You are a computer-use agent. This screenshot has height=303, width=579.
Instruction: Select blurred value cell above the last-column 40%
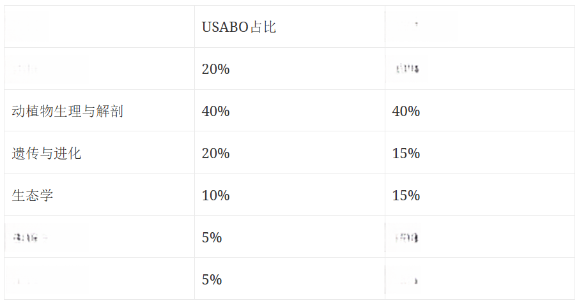(480, 68)
